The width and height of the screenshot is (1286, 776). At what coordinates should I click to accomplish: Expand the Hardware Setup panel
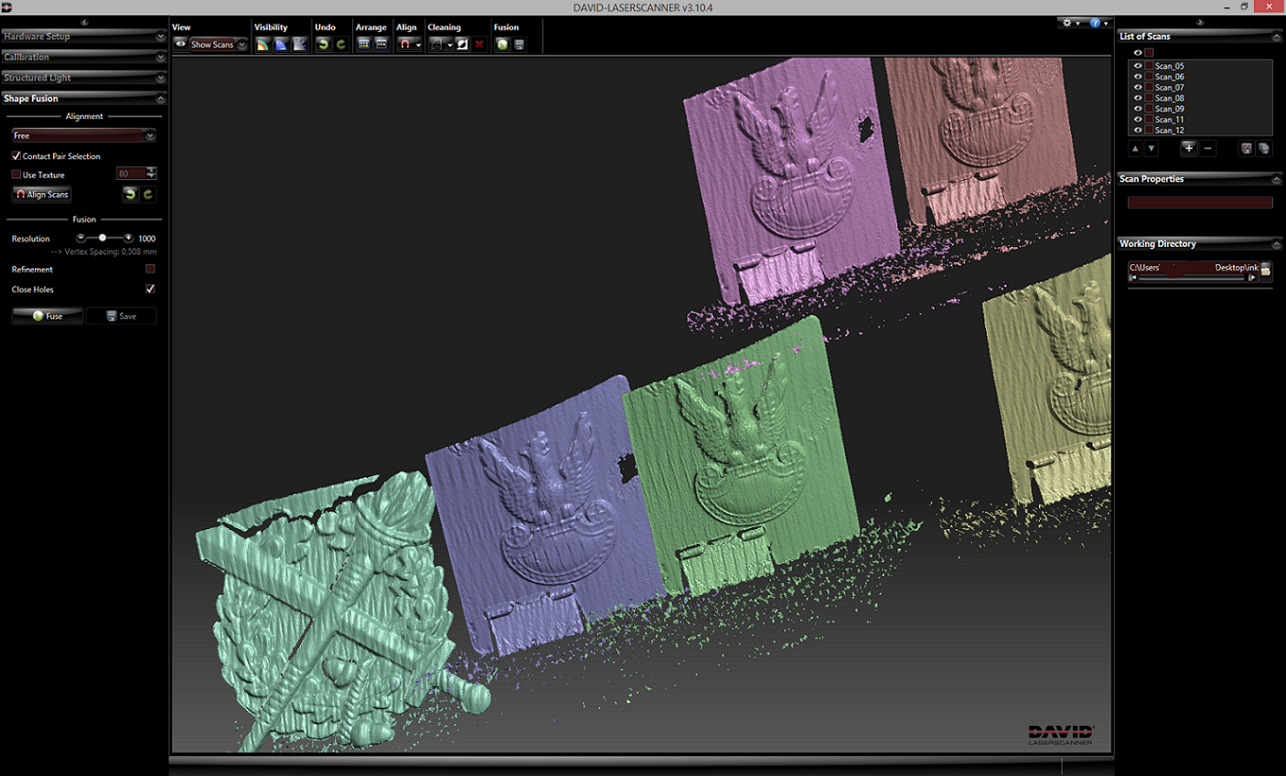click(x=83, y=37)
